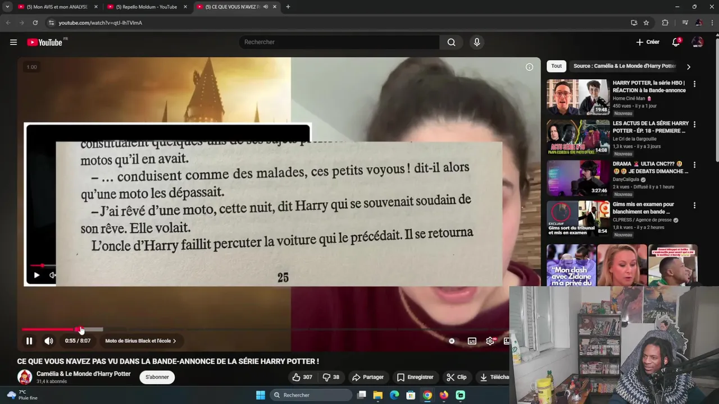Open the Windows Start menu
Viewport: 719px width, 404px height.
pos(261,395)
